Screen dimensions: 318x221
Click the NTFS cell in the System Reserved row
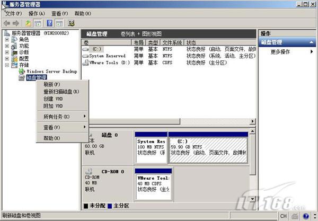pyautogui.click(x=167, y=56)
